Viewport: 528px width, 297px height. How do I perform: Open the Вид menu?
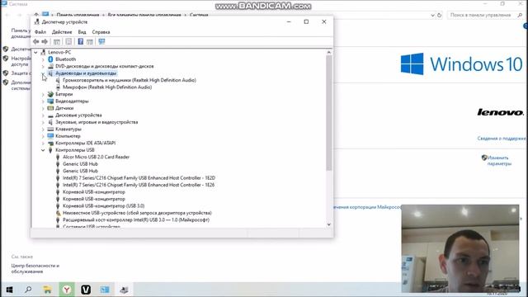pyautogui.click(x=82, y=32)
